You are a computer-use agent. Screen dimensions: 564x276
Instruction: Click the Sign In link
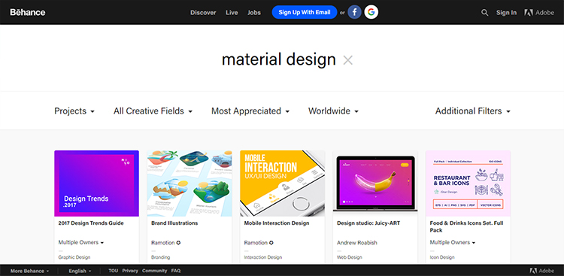point(506,13)
